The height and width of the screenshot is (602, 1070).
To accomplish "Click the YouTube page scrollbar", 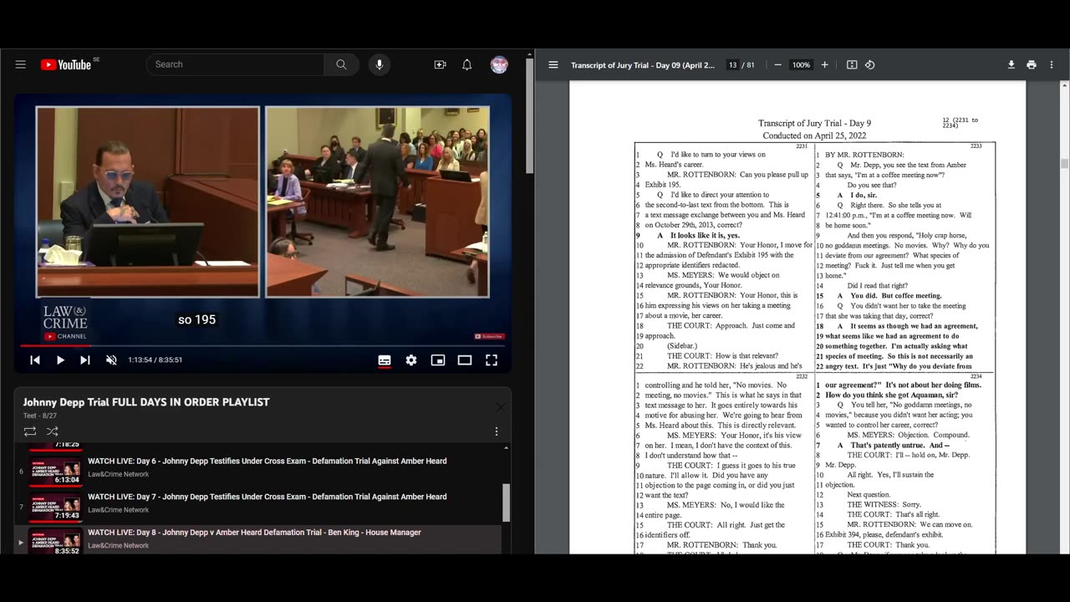I will pyautogui.click(x=529, y=117).
